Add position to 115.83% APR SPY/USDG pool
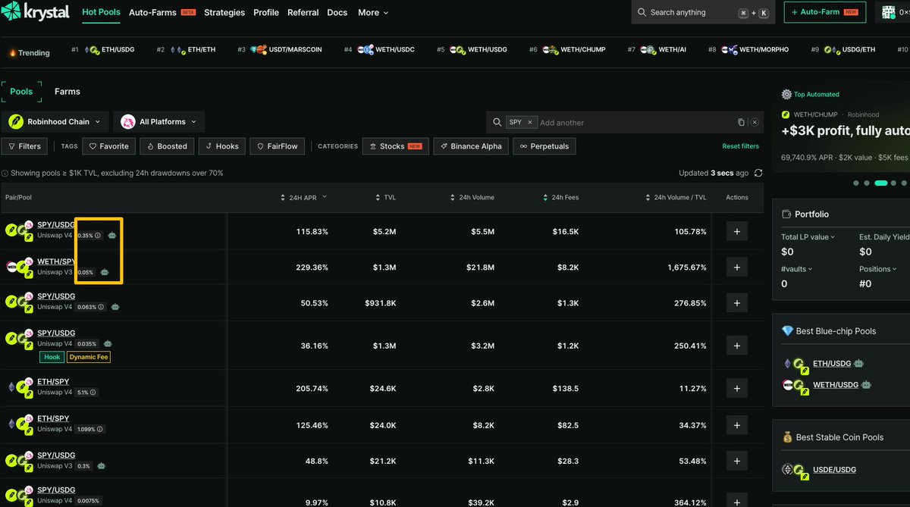This screenshot has height=507, width=910. 736,231
